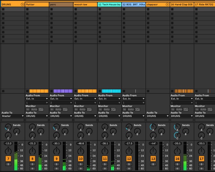
Task: Stop clips on the DRUMS group track
Action: tap(3, 91)
